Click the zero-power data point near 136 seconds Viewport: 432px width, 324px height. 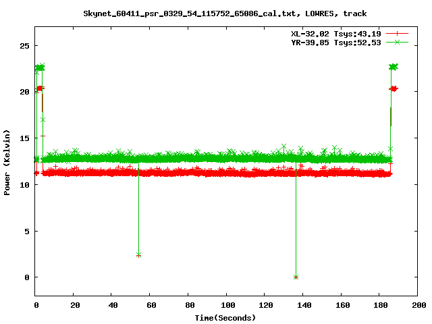tap(296, 277)
